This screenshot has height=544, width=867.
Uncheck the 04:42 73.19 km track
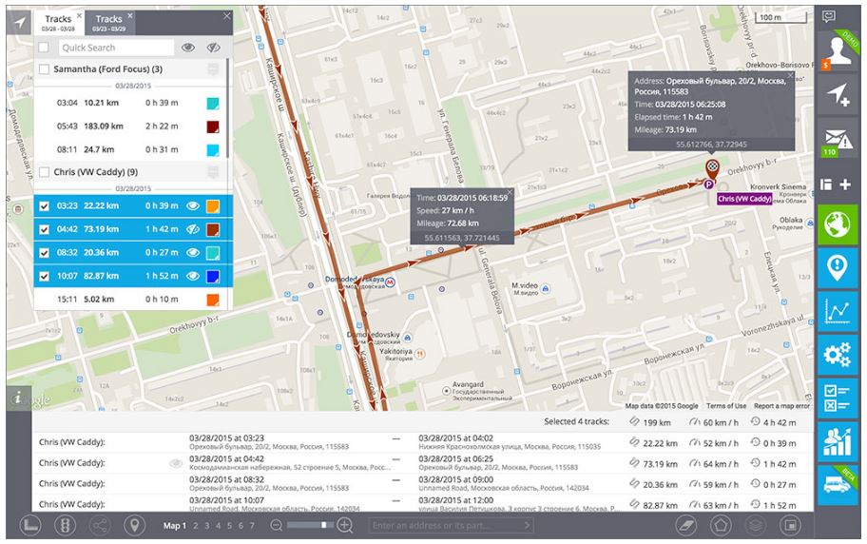pos(45,229)
